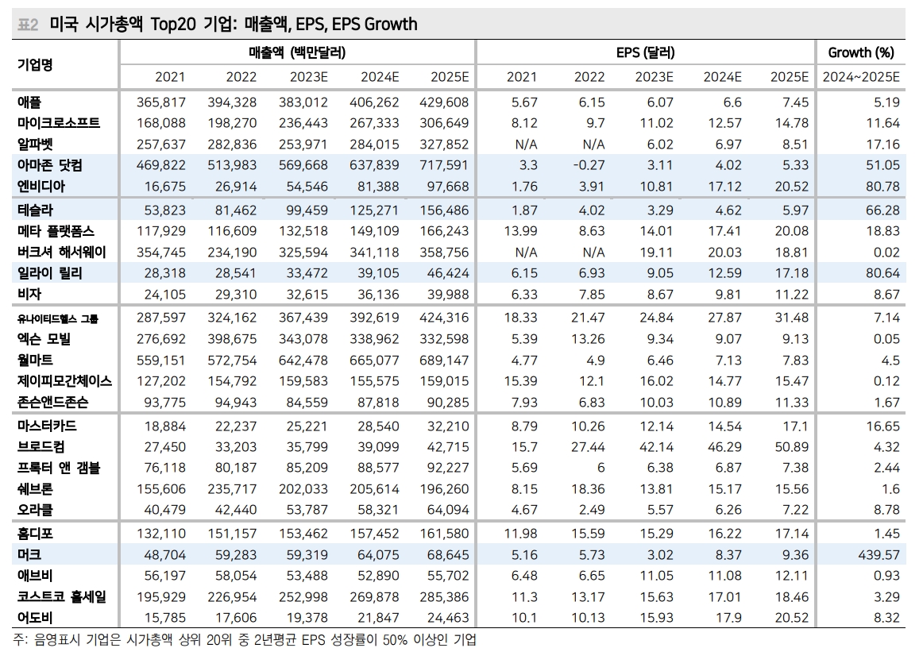Select the '엔비디아' row label

point(41,187)
